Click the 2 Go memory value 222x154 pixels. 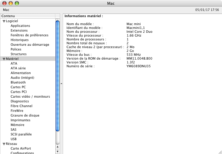pyautogui.click(x=130, y=51)
